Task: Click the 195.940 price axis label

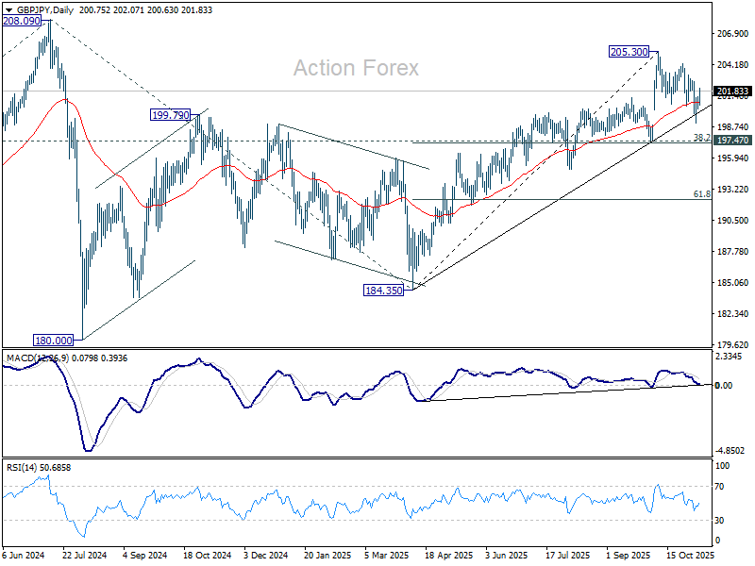Action: click(732, 158)
